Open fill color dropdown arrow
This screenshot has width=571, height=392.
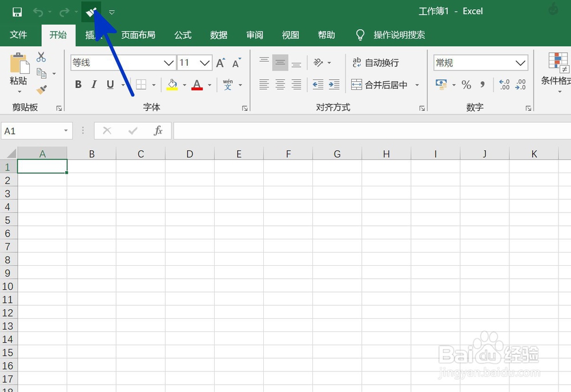(x=184, y=85)
